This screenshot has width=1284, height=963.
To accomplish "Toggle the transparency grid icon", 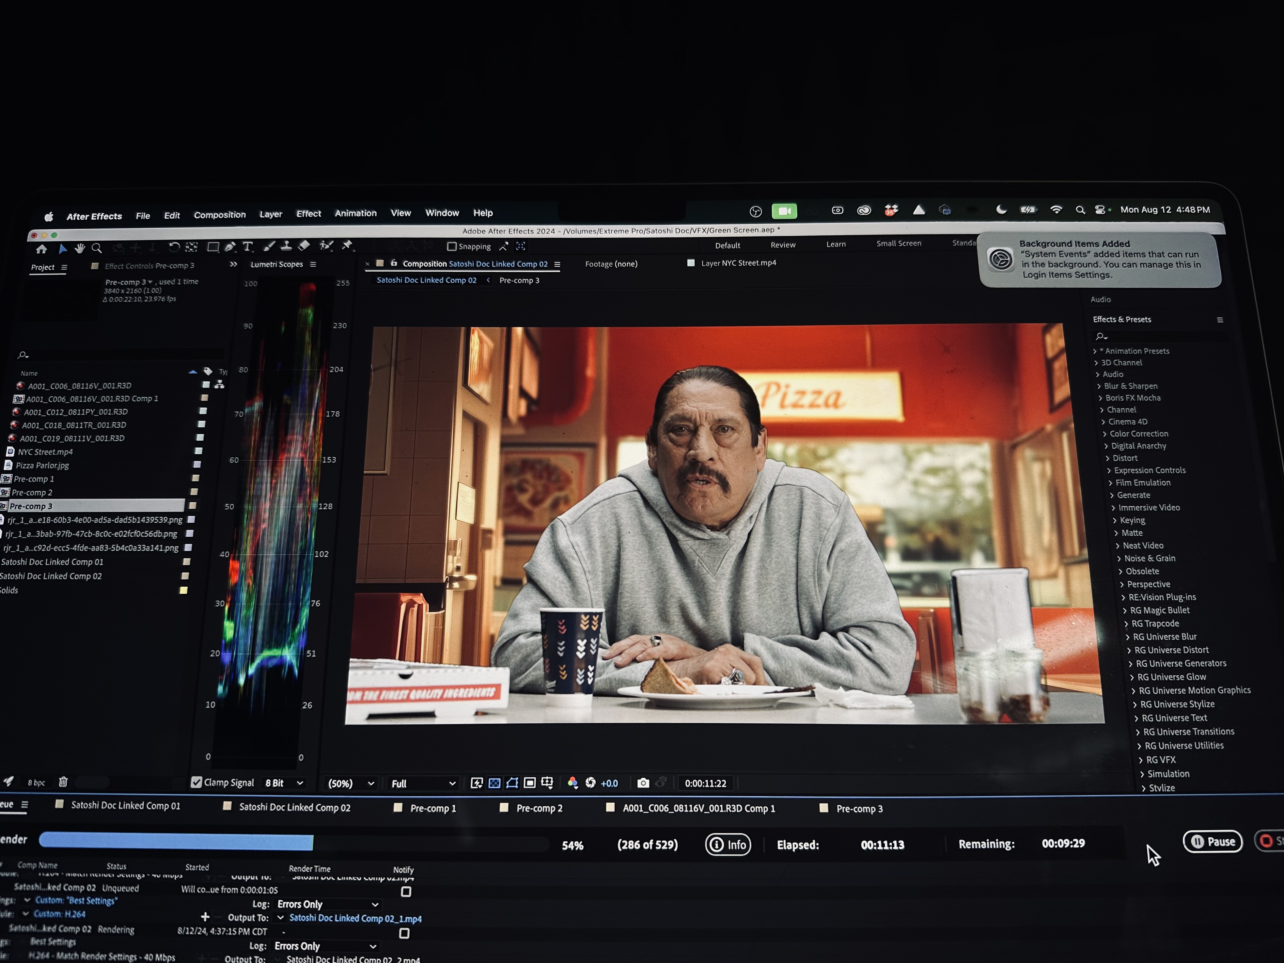I will click(x=494, y=783).
